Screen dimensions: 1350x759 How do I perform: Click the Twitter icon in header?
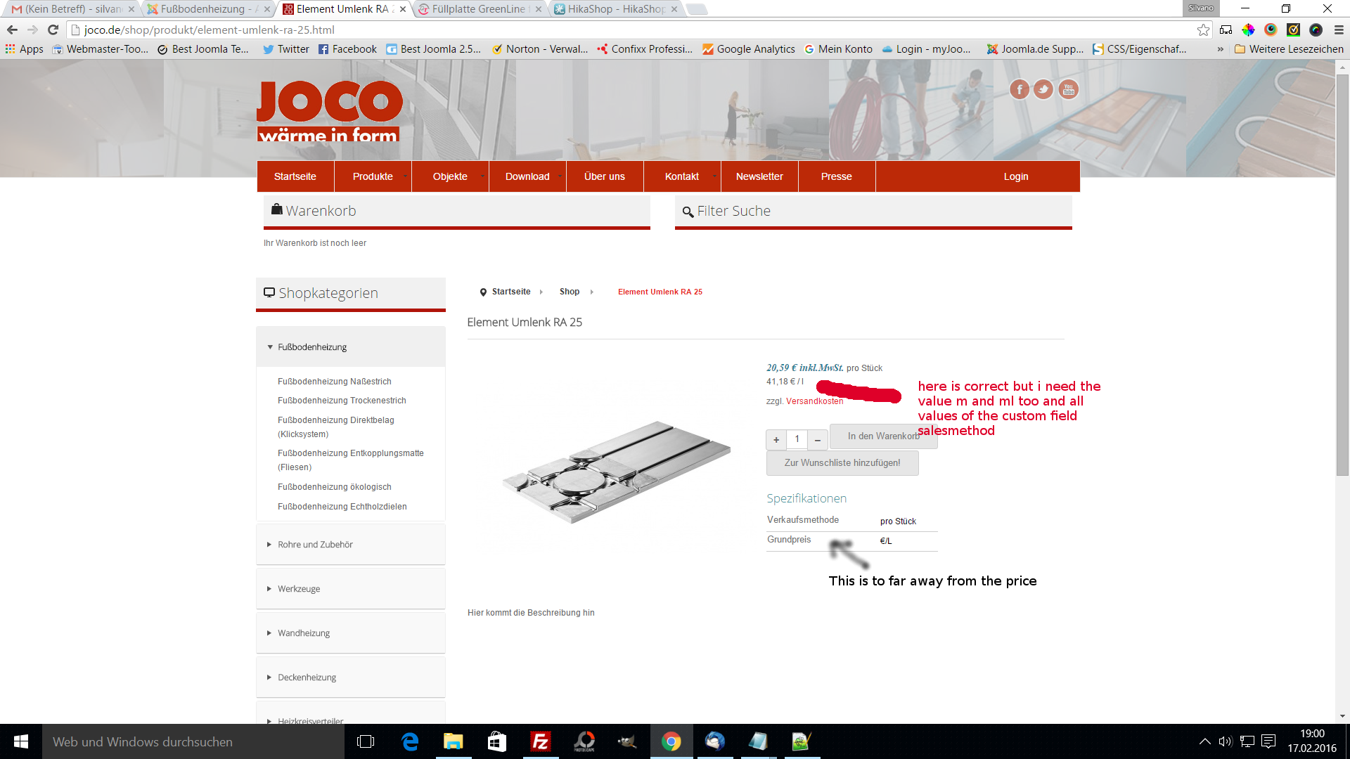coord(1043,89)
